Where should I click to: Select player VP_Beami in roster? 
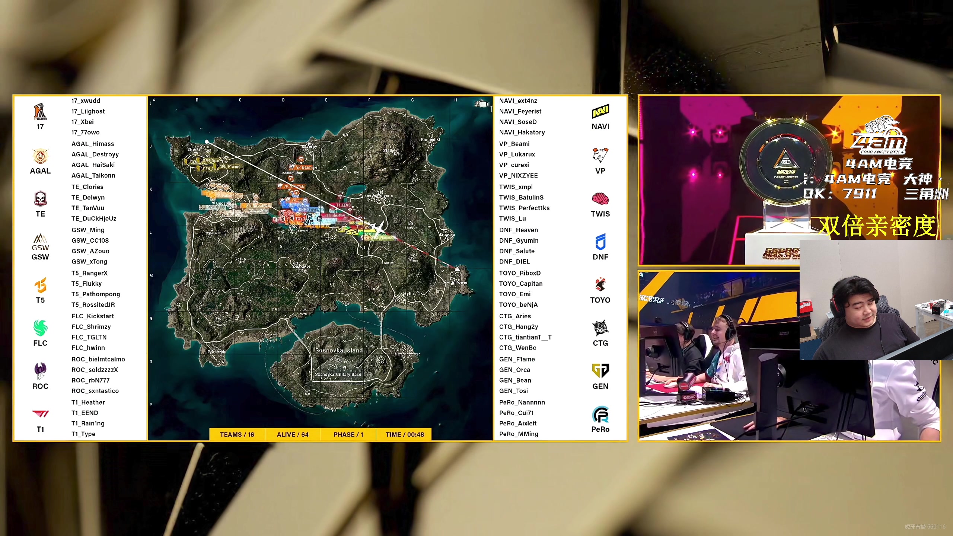(x=514, y=144)
